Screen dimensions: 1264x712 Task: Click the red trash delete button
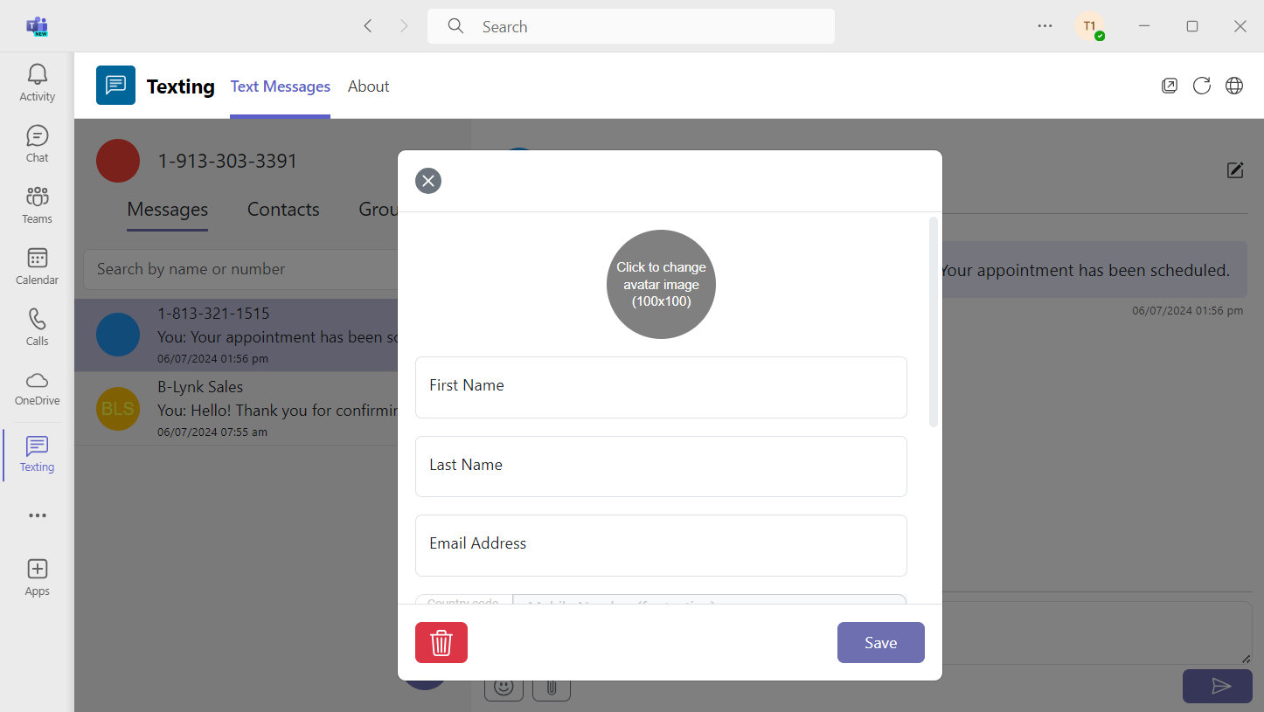click(x=441, y=642)
